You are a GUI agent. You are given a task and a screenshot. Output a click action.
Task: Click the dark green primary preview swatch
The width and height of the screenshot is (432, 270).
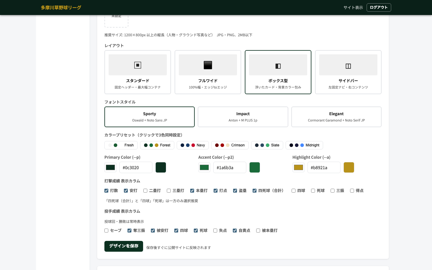[x=161, y=167]
